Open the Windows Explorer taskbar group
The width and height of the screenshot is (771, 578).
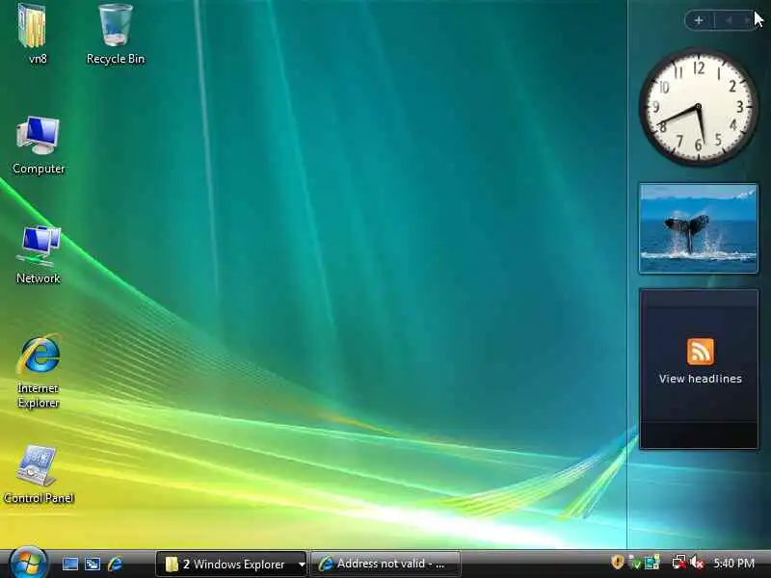[x=231, y=564]
